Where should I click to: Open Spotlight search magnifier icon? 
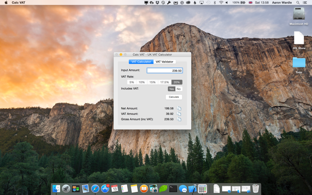pyautogui.click(x=297, y=2)
